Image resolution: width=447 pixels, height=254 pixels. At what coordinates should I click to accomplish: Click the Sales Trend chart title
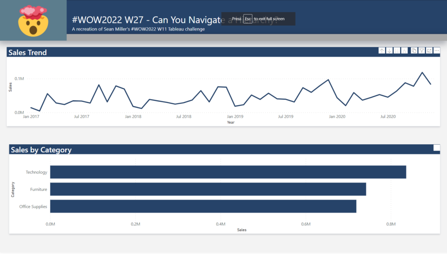pos(28,53)
